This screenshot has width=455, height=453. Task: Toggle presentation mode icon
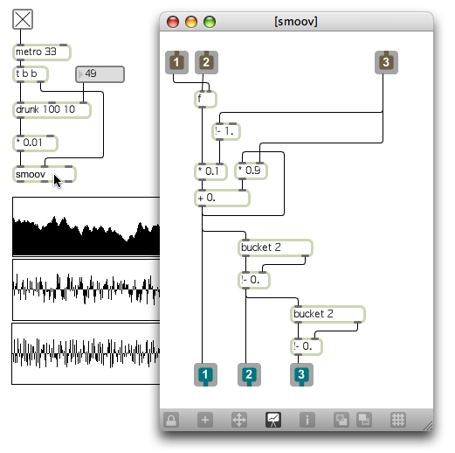click(x=273, y=420)
